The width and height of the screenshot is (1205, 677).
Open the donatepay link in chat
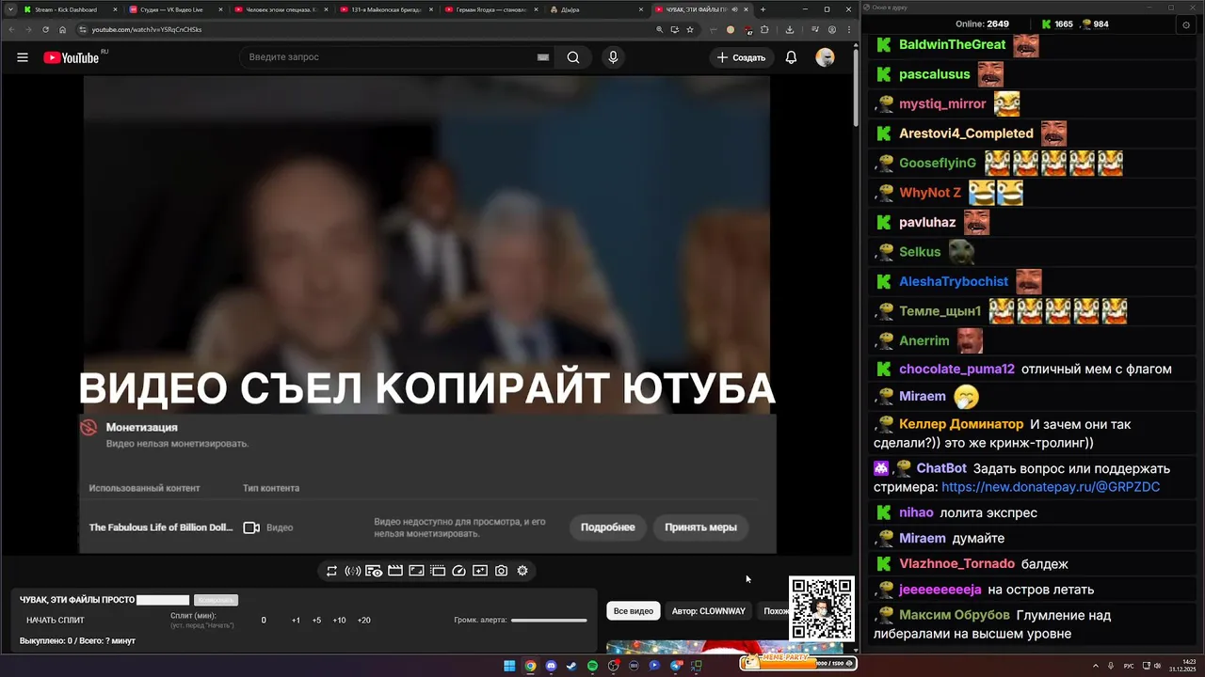tap(1051, 487)
